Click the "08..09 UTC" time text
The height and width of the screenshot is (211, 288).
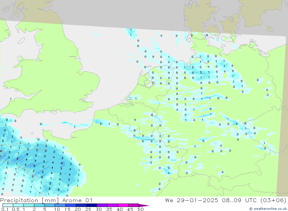tap(239, 200)
